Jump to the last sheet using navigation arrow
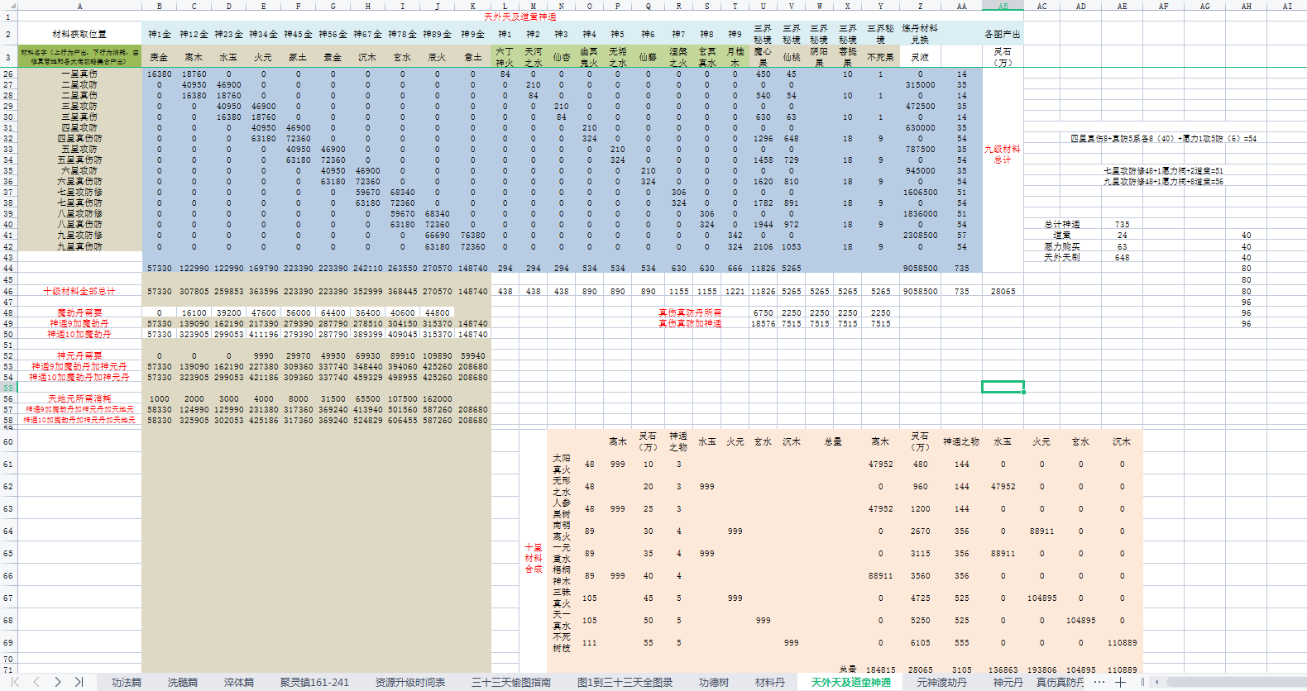 click(79, 682)
